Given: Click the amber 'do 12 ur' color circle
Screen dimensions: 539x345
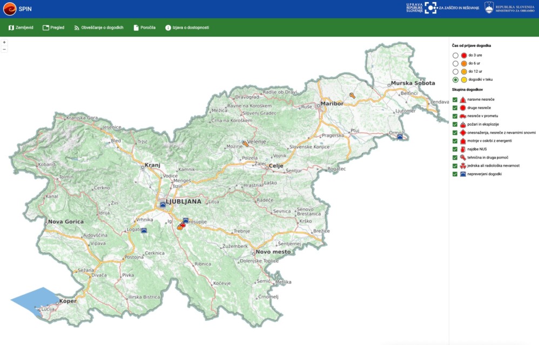Looking at the screenshot, I should [x=464, y=72].
